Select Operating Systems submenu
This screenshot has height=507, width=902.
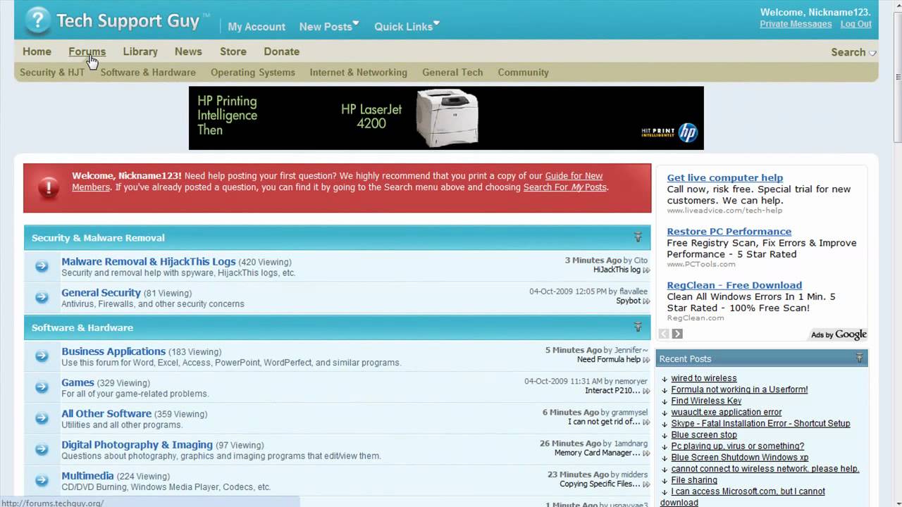pos(252,73)
